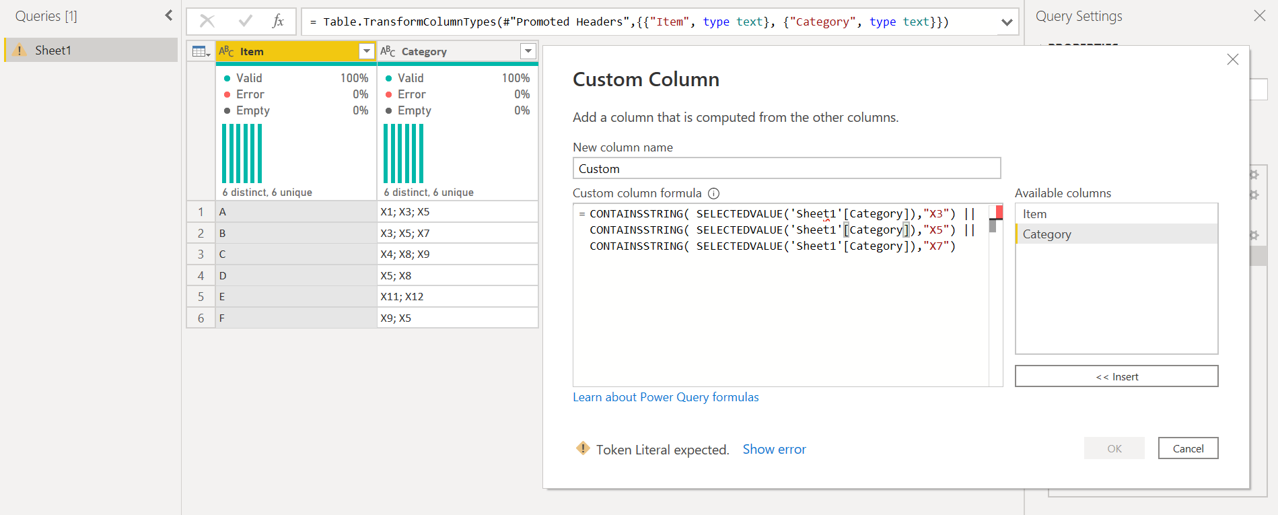Click the info icon beside Custom column formula
Screen dimensions: 1278x515
[x=714, y=193]
